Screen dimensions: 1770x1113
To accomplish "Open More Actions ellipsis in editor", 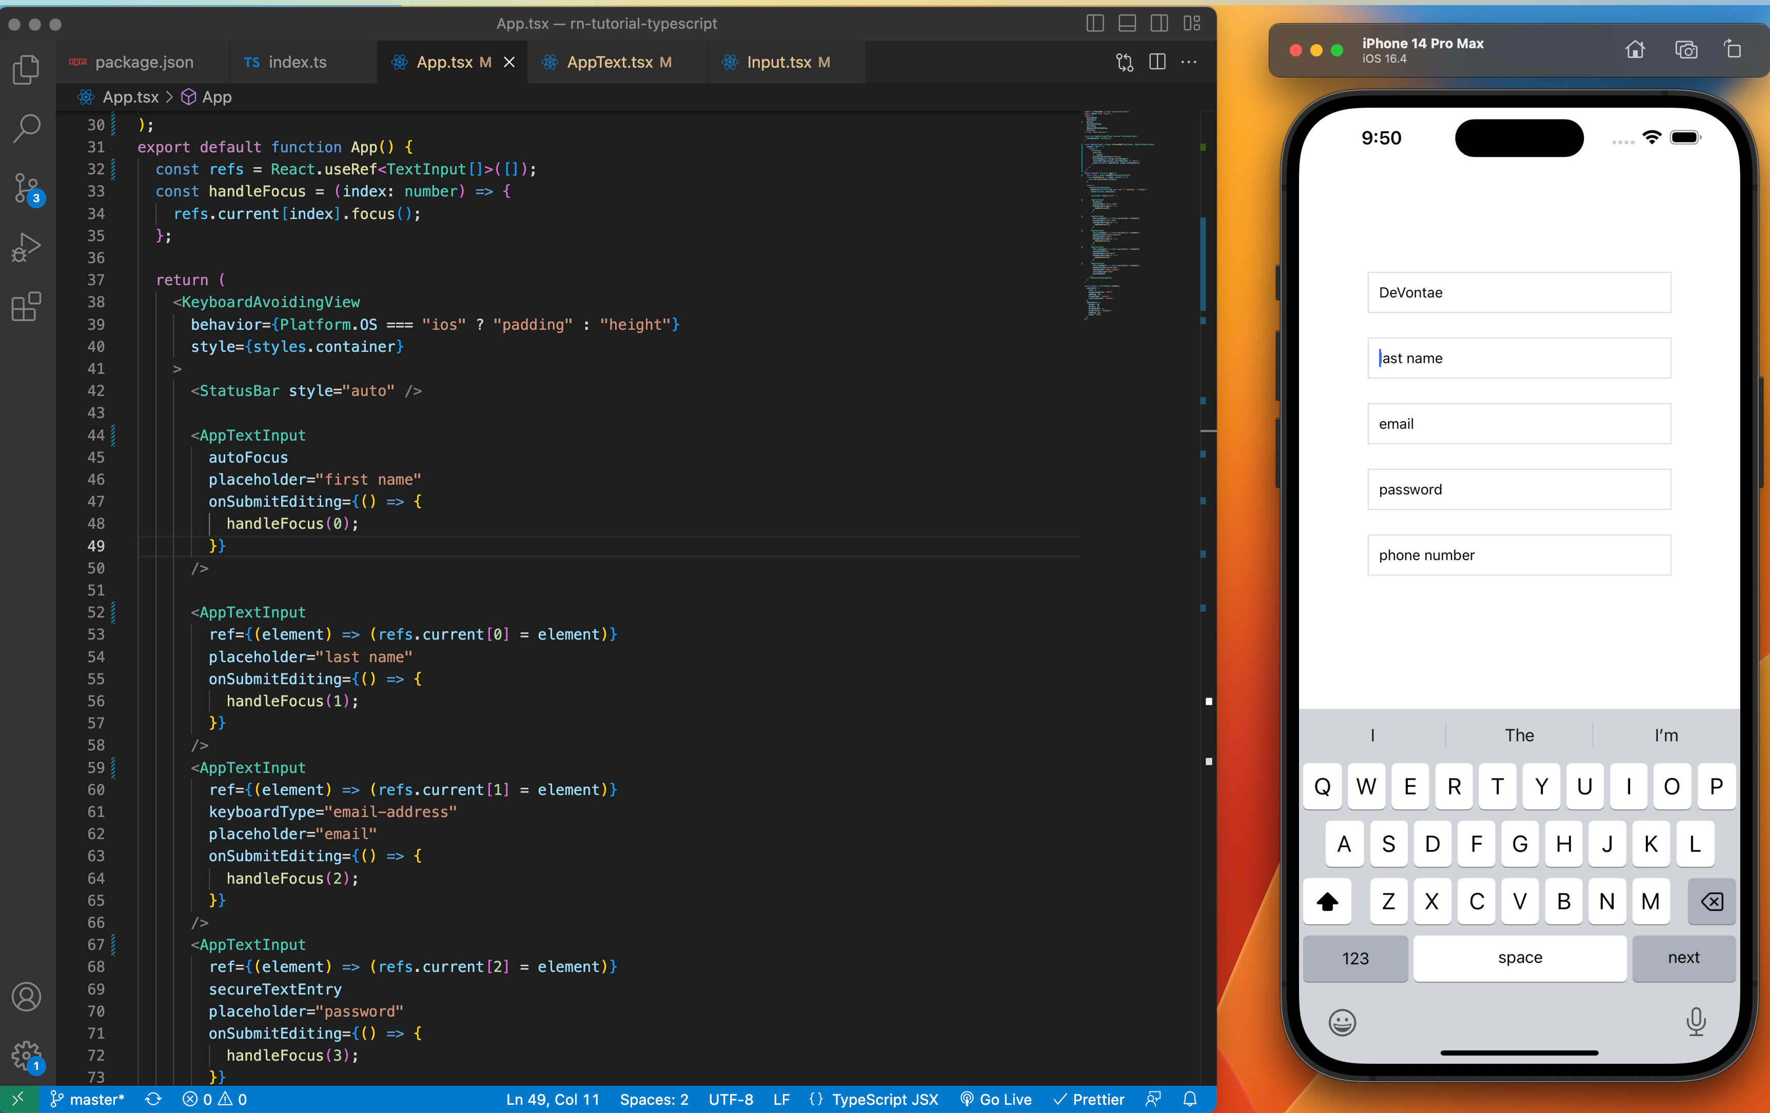I will click(1189, 63).
